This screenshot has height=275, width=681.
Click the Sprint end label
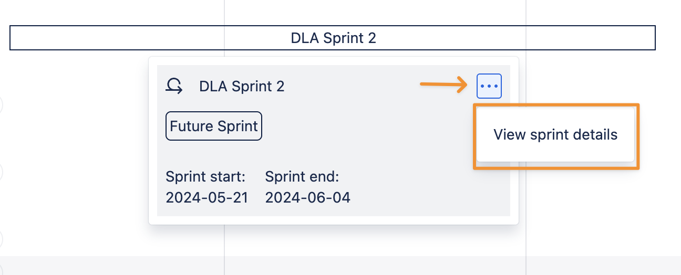click(x=302, y=176)
